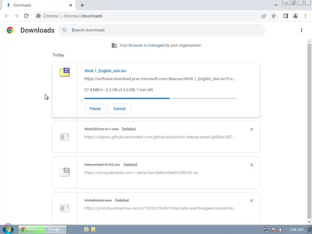Click the first folder icon in taskbar

tap(86, 229)
